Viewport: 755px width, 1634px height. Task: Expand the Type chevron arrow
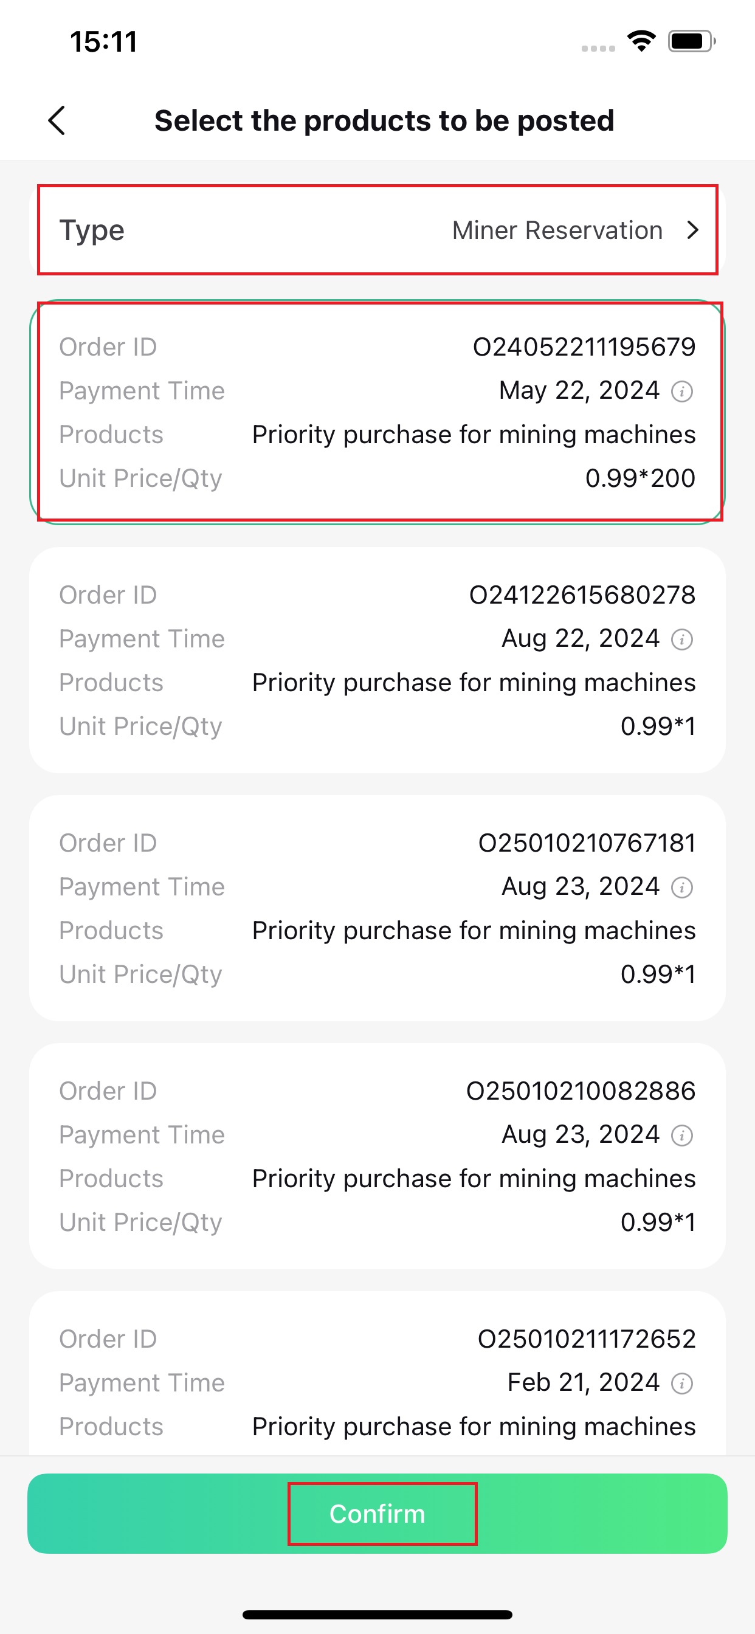tap(693, 230)
